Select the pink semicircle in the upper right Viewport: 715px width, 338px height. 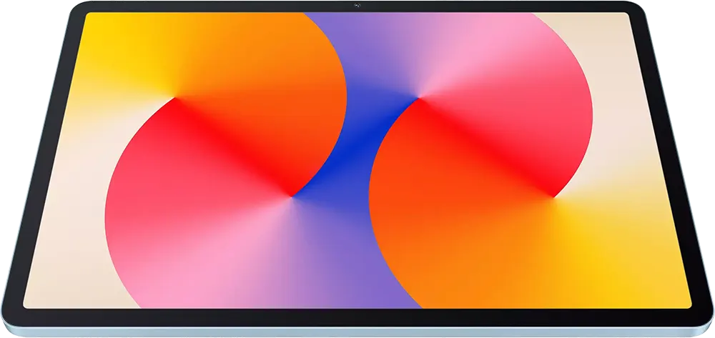500,64
